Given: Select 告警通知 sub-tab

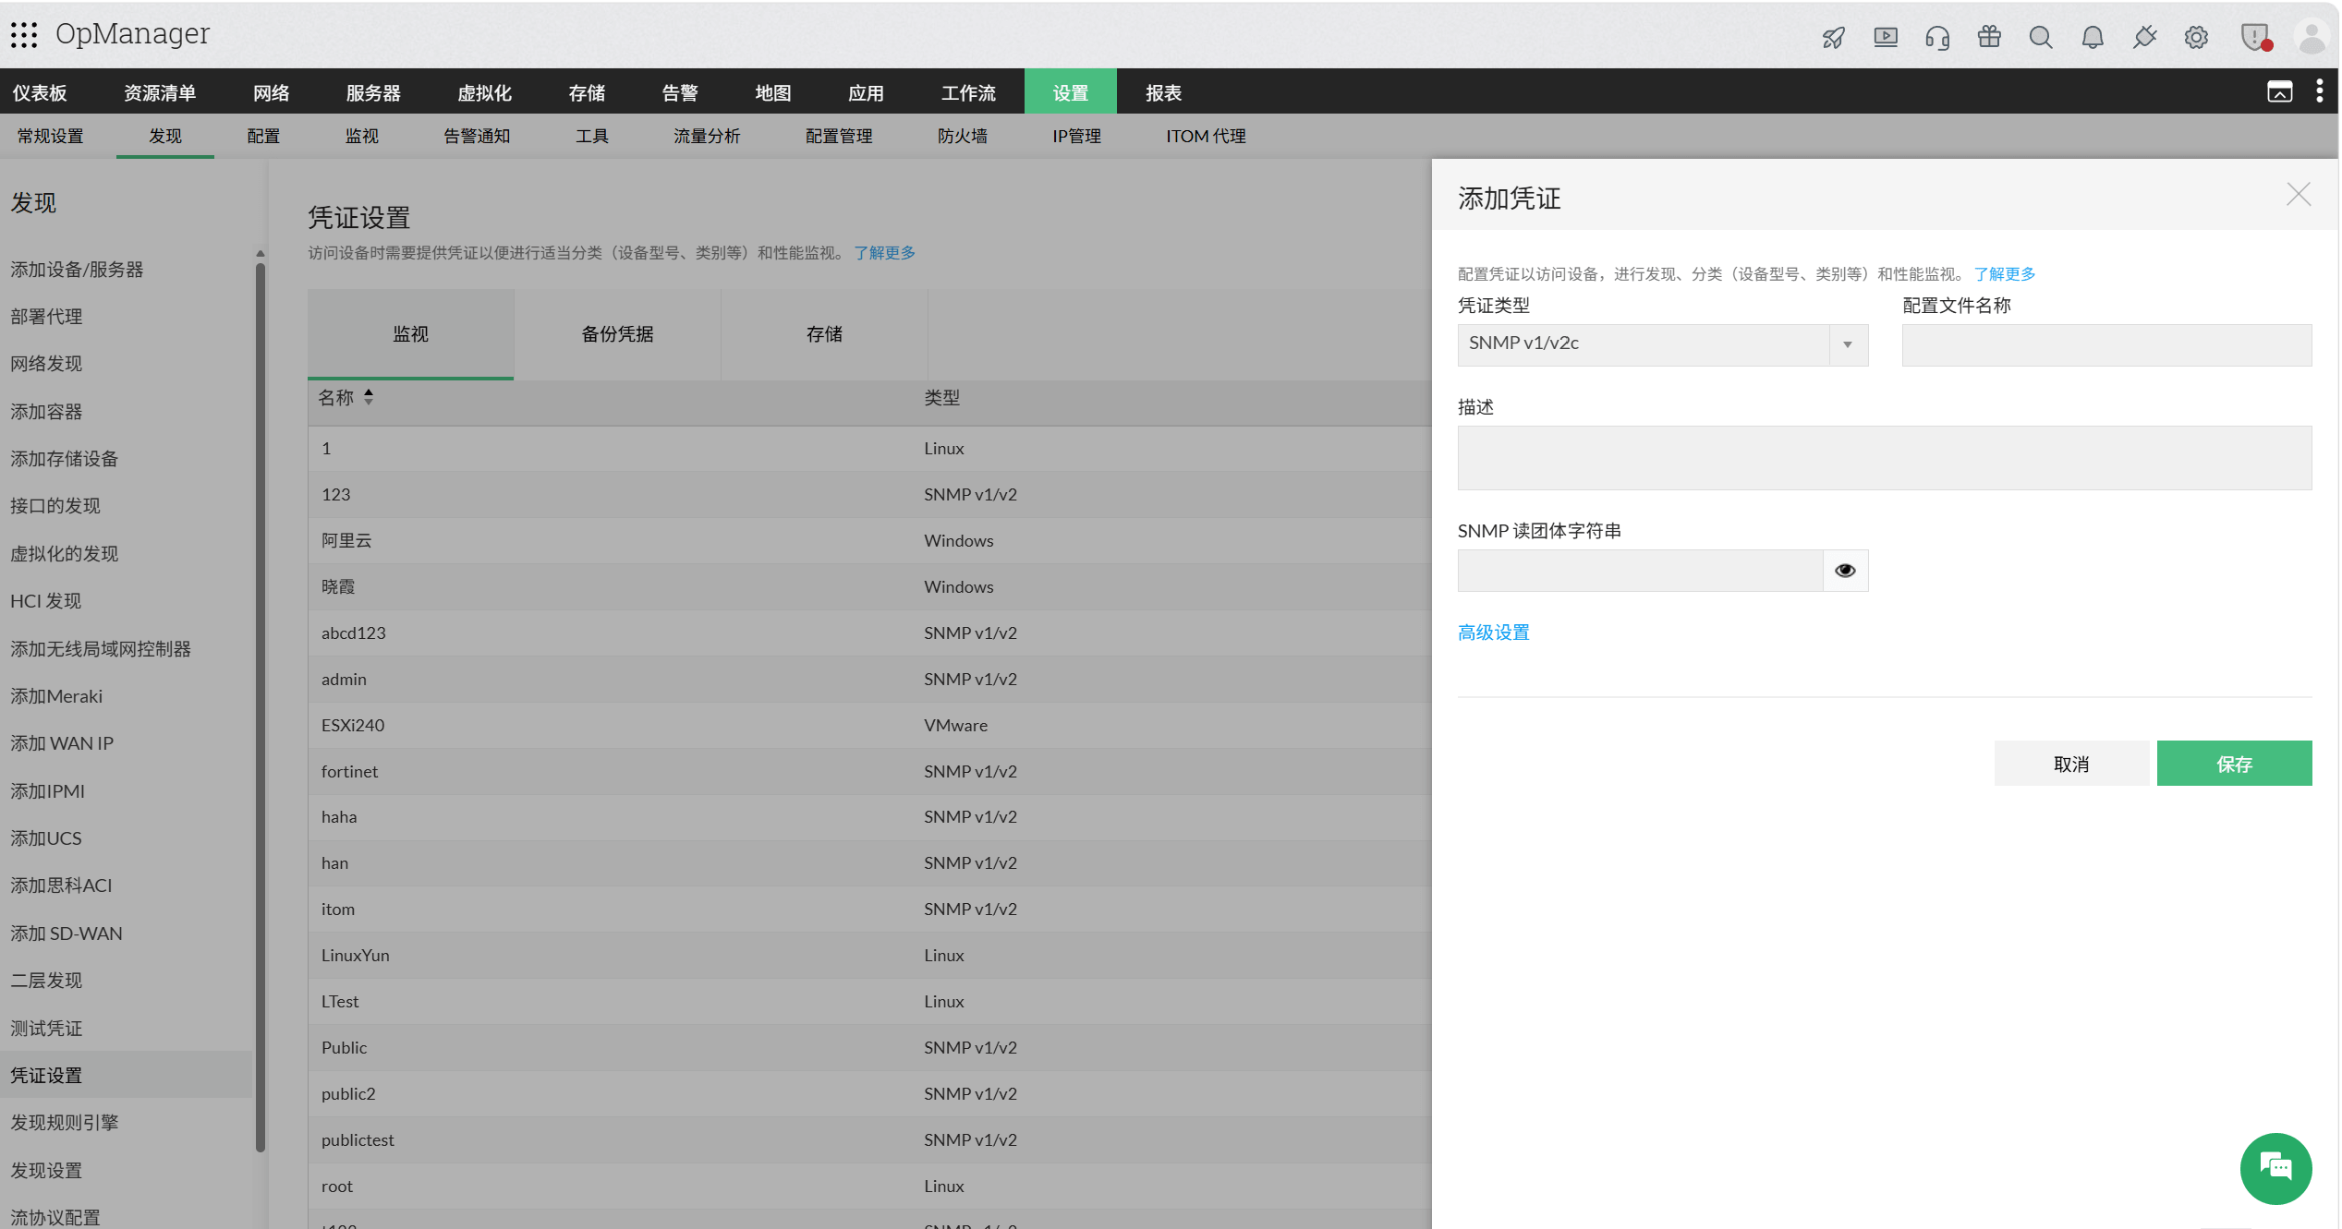Looking at the screenshot, I should pos(477,137).
